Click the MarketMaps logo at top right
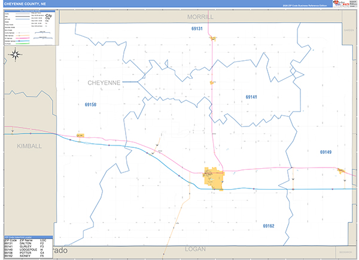359x260 pixels. click(x=341, y=3)
